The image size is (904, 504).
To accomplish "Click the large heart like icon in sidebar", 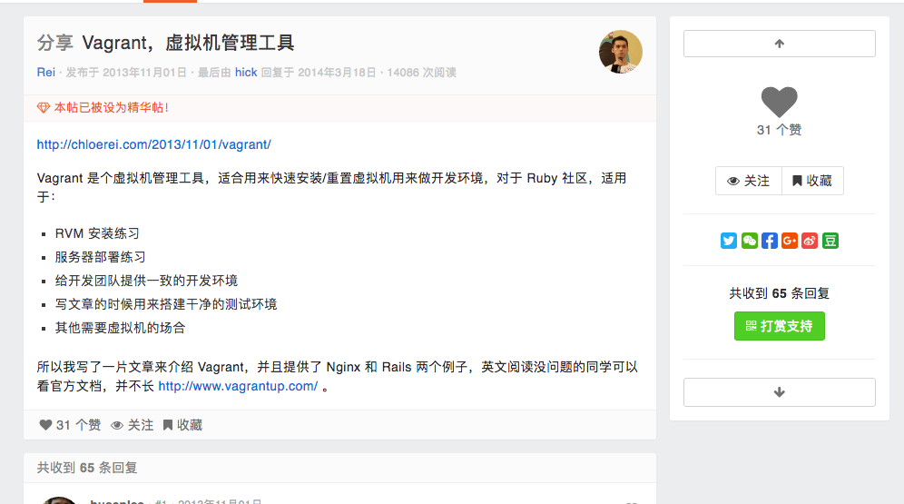I will tap(779, 102).
